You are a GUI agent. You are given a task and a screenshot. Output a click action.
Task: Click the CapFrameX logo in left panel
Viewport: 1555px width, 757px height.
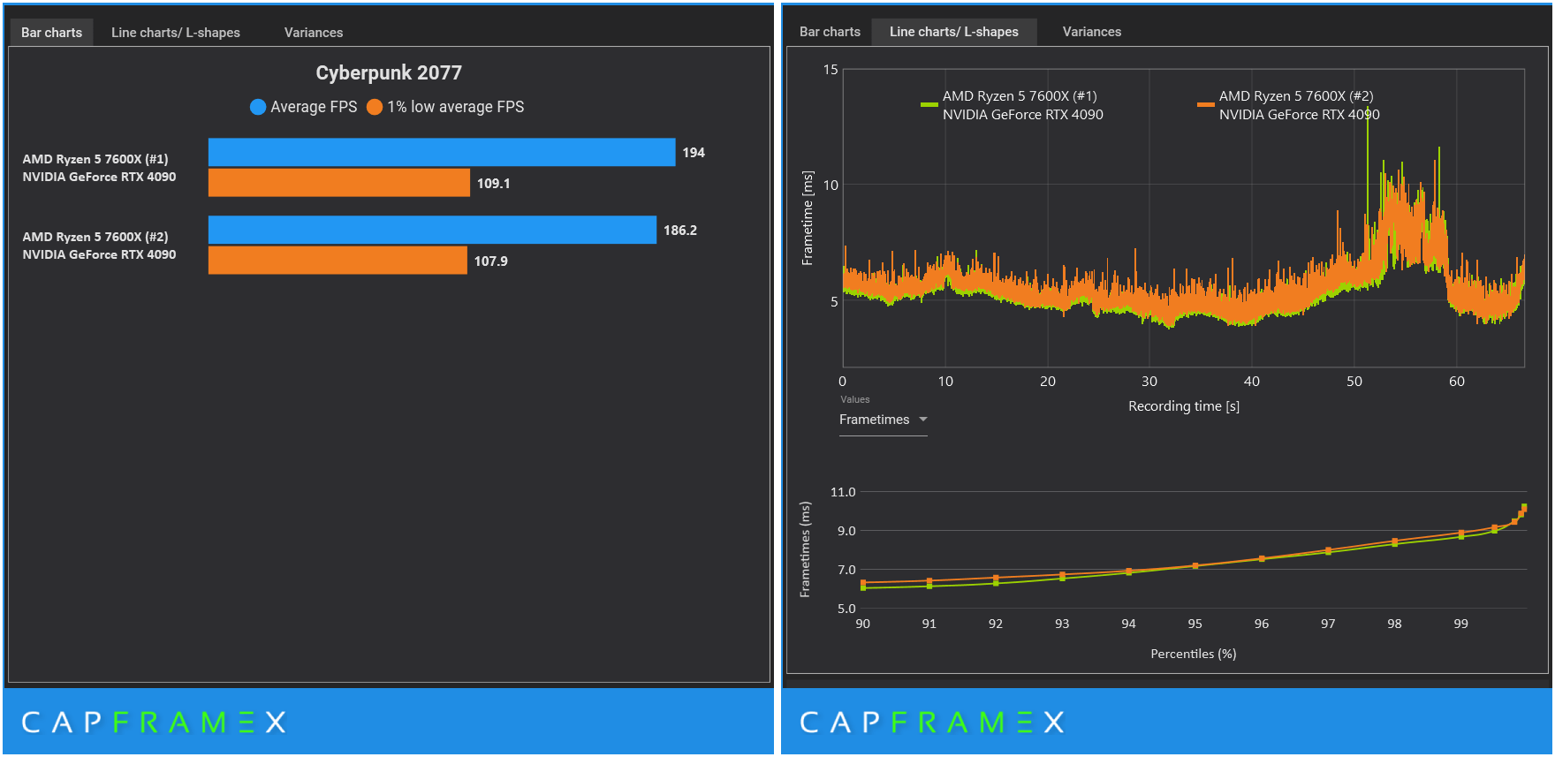click(x=154, y=723)
